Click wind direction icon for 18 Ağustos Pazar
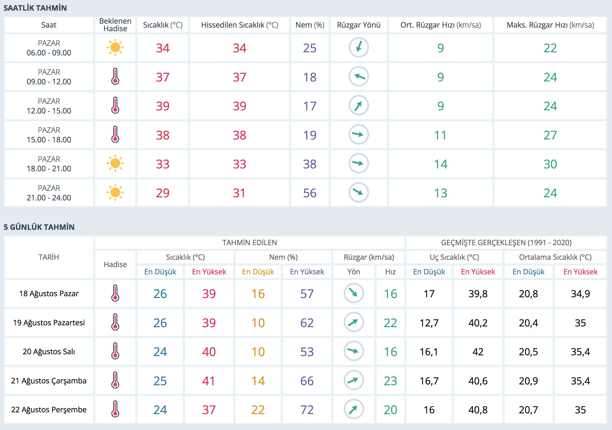Screen dimensions: 612x430 [353, 293]
